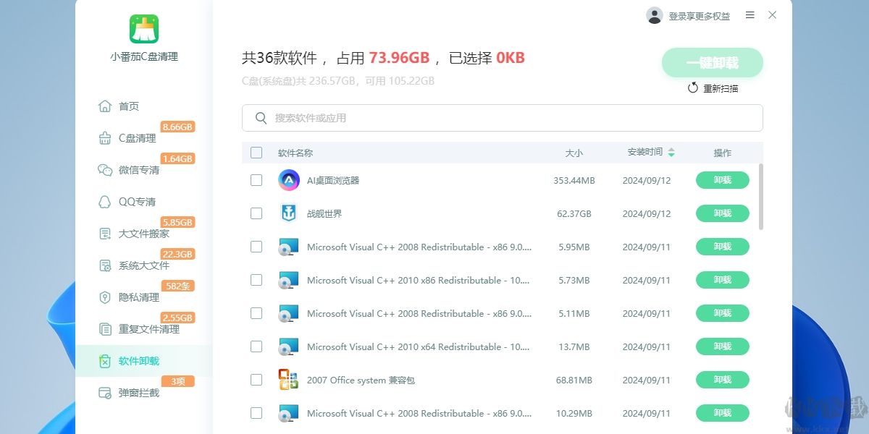Viewport: 869px width, 434px height.
Task: Click 登录享更多权益 login link
Action: (700, 16)
